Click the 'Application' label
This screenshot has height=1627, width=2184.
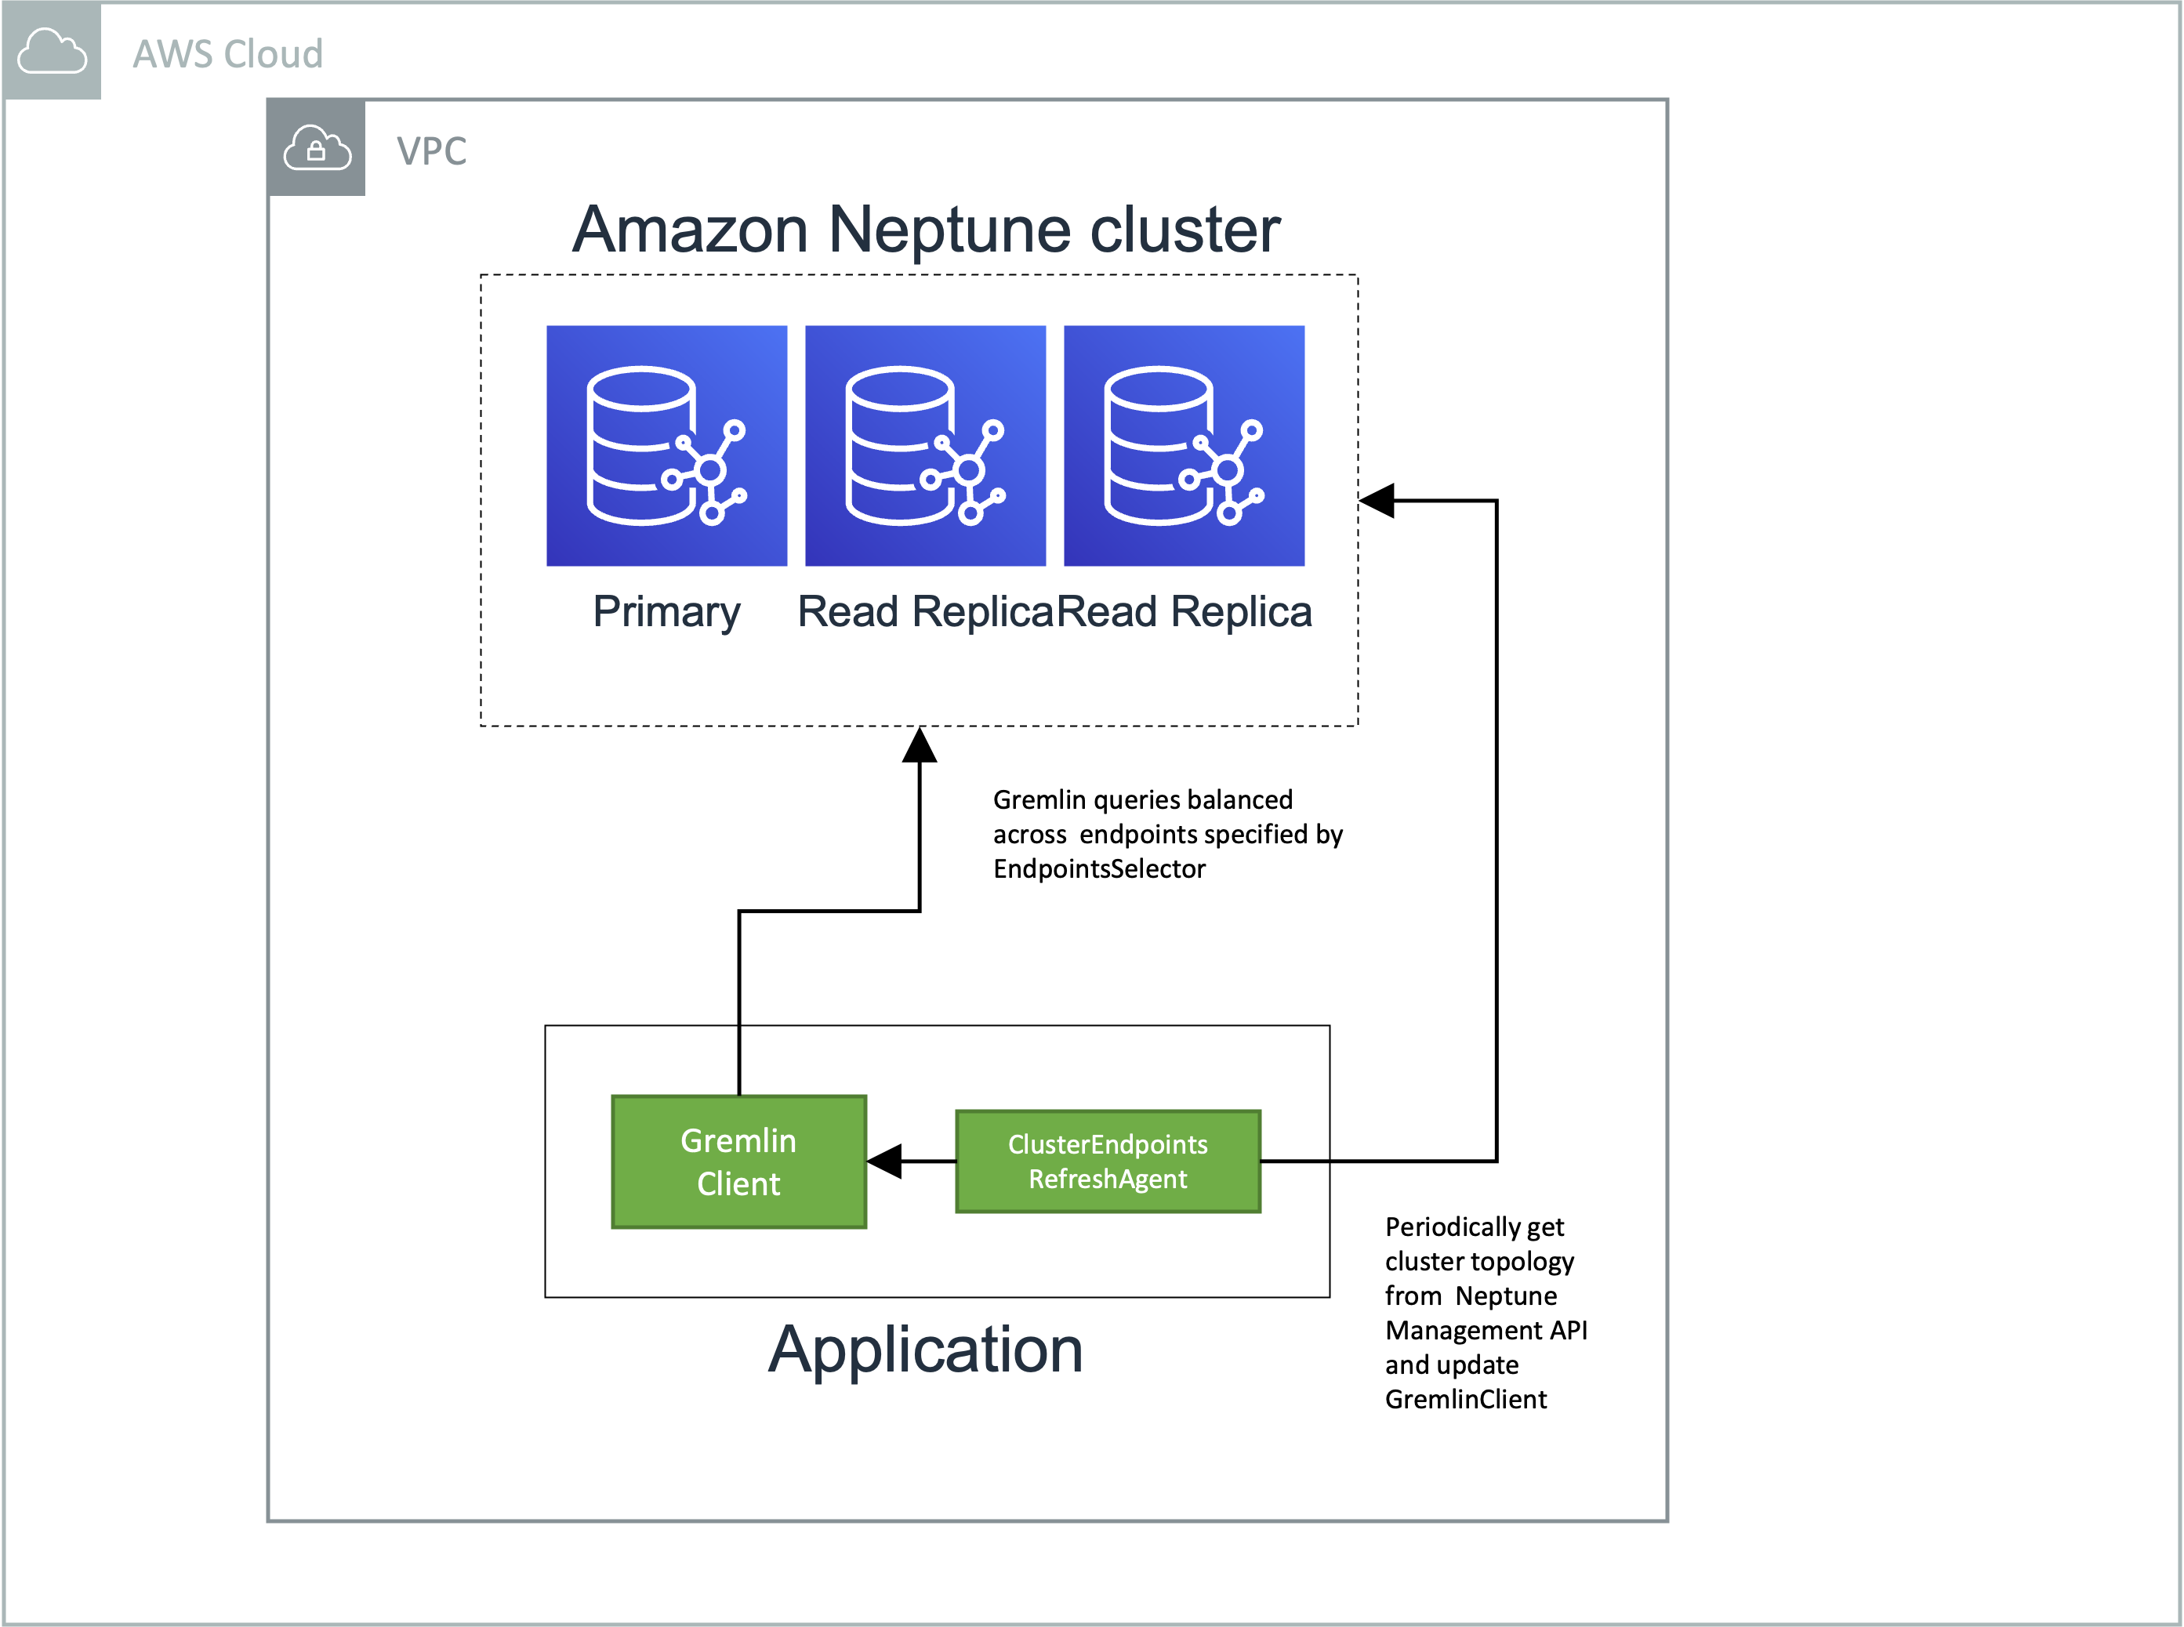(x=926, y=1350)
